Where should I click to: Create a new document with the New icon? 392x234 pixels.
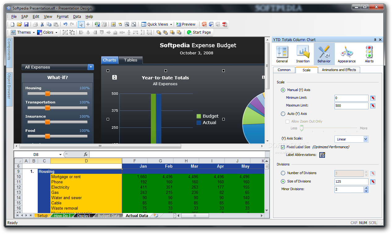(x=12, y=24)
